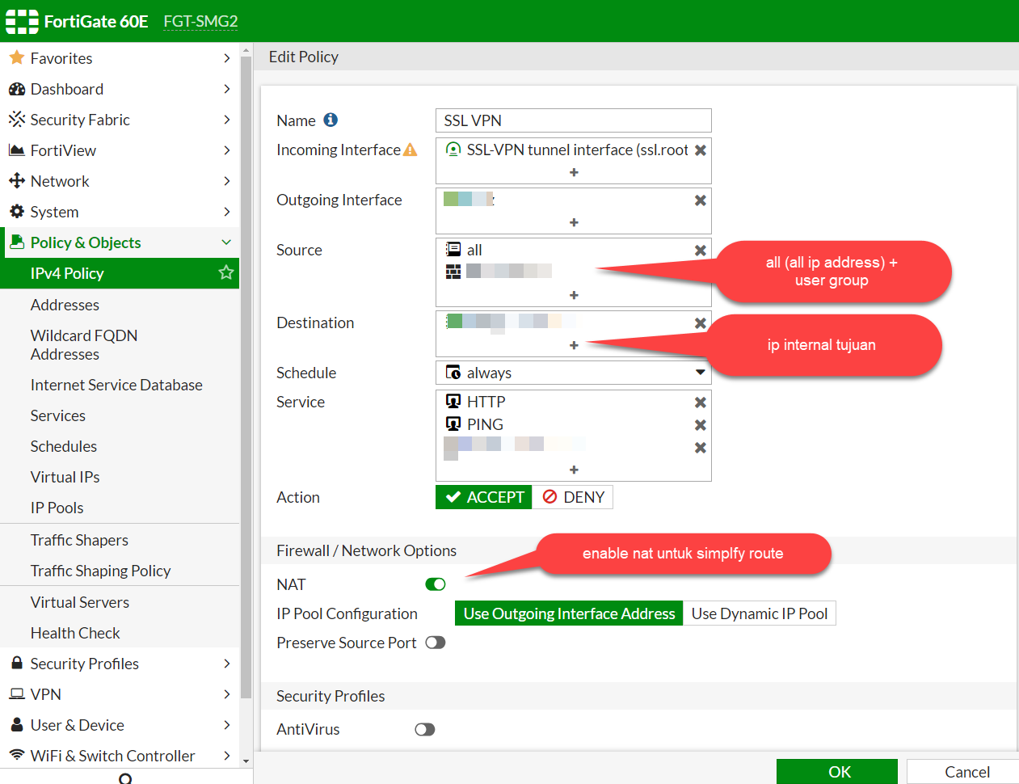The width and height of the screenshot is (1019, 784).
Task: Remove the third blurred service entry
Action: tap(701, 448)
